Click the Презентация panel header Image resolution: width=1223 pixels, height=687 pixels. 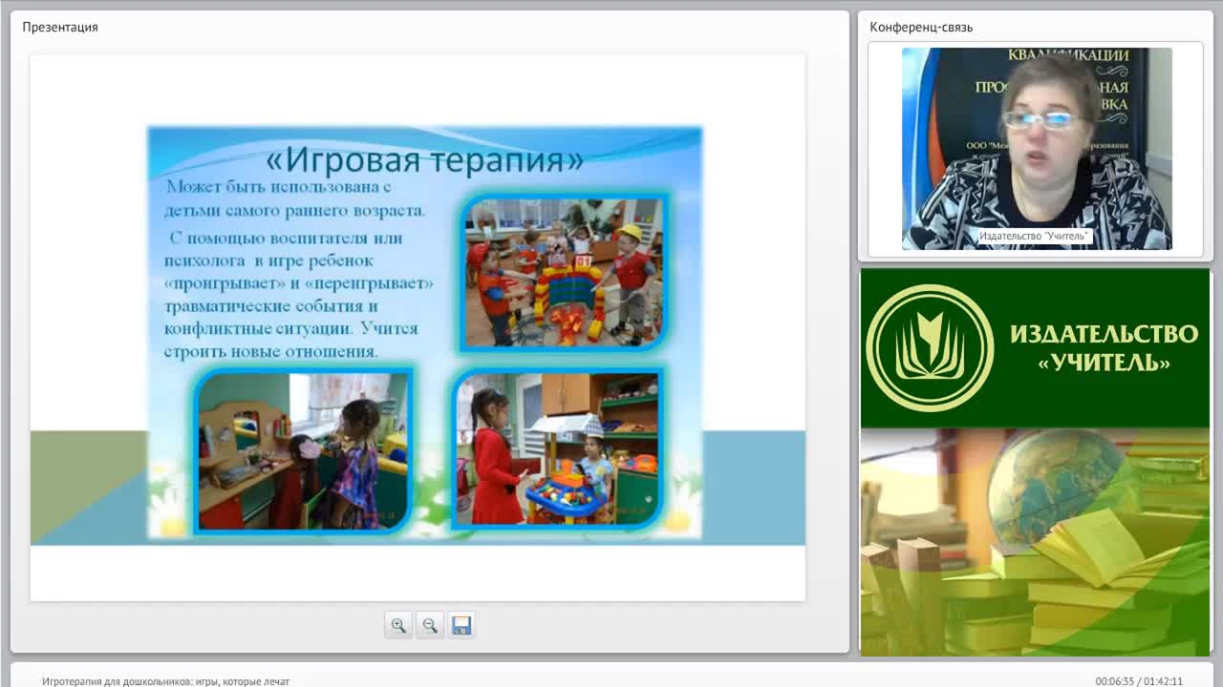(x=60, y=27)
